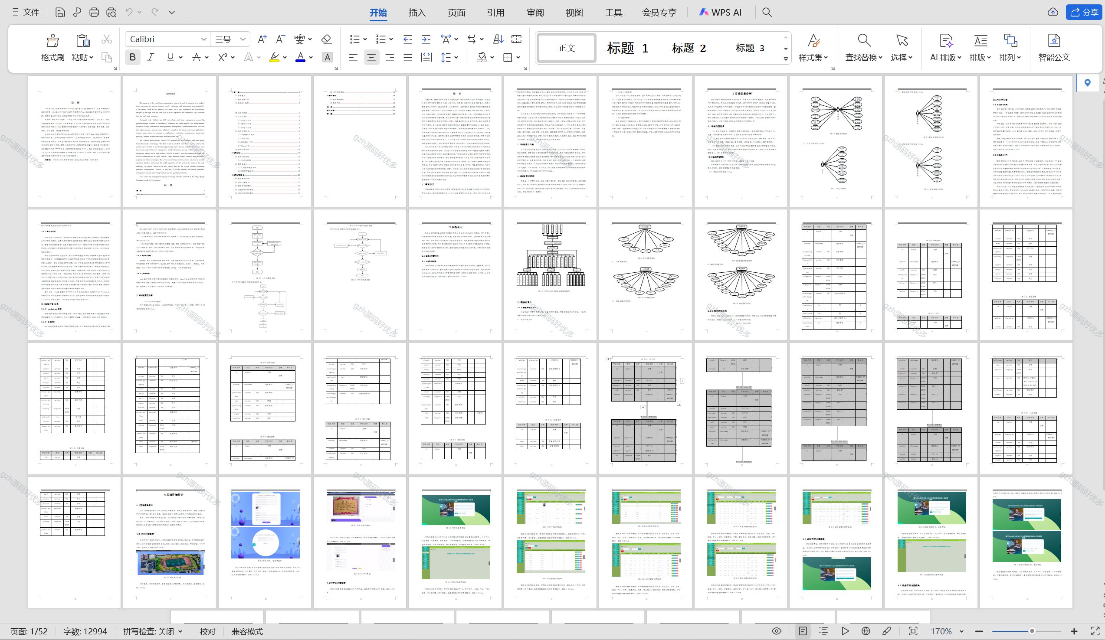Viewport: 1105px width, 640px height.
Task: Open the Calibri font name dropdown
Action: tap(203, 39)
